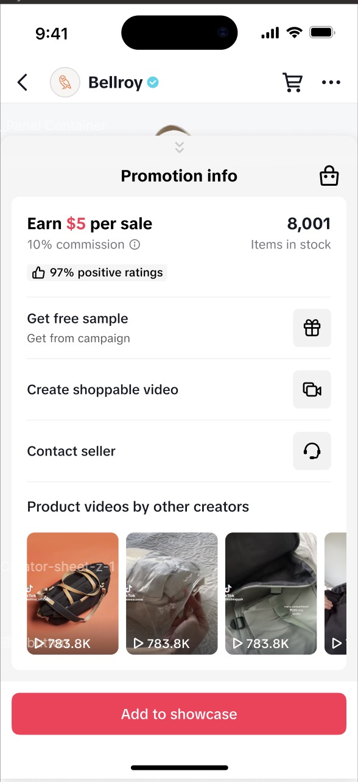This screenshot has height=782, width=358.
Task: Play the third video showing open backpack
Action: click(x=271, y=594)
